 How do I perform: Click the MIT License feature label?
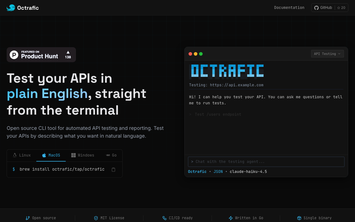coord(112,218)
